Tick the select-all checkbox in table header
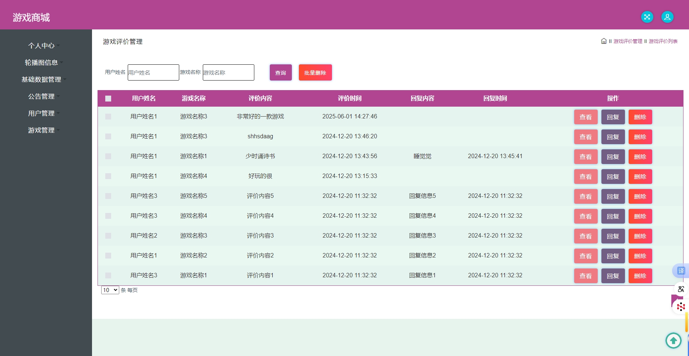This screenshot has height=356, width=689. pyautogui.click(x=108, y=99)
